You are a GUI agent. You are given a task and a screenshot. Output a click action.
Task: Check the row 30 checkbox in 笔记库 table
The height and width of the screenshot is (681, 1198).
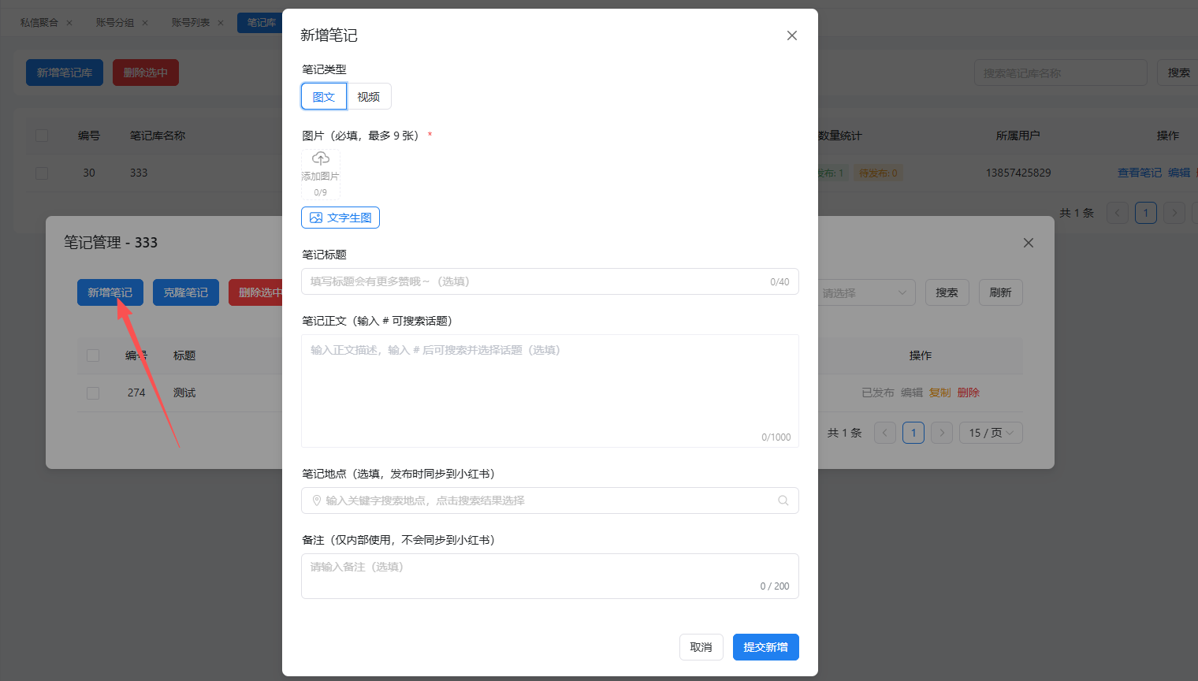42,173
